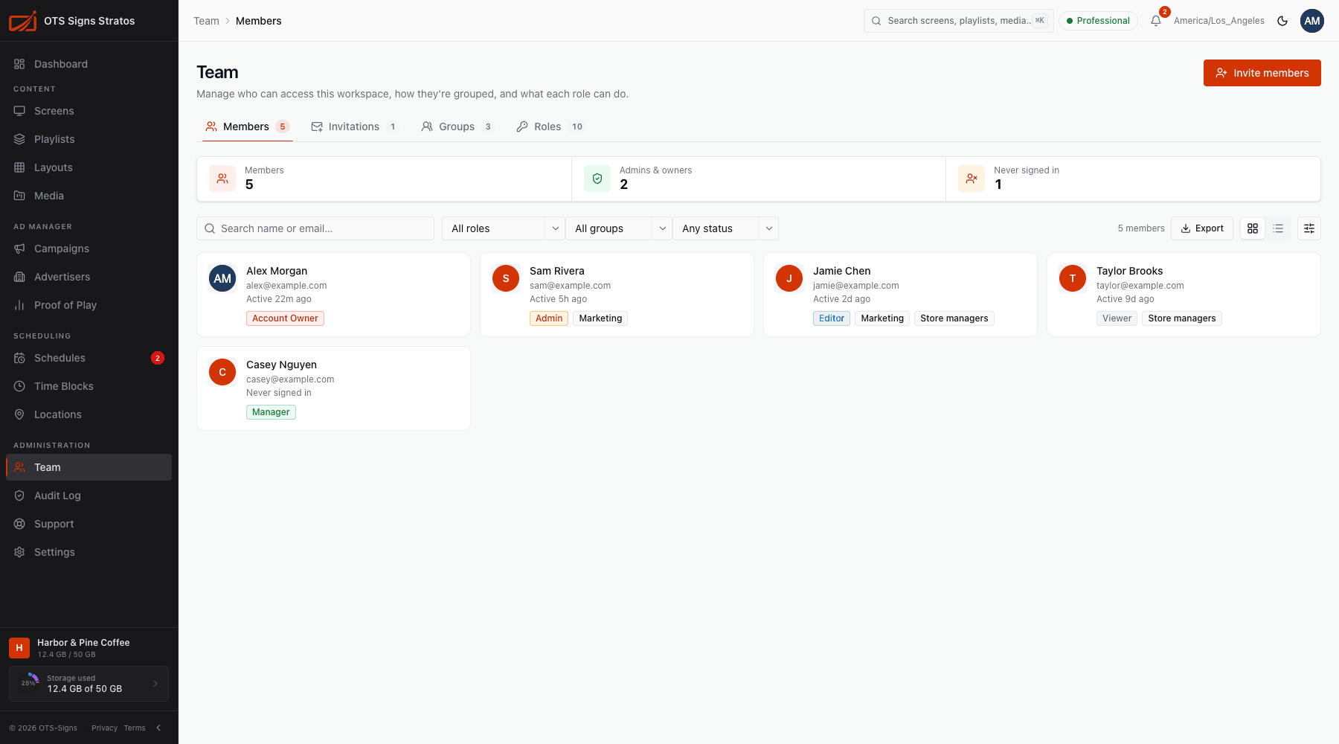Collapse the sidebar with the chevron
The width and height of the screenshot is (1339, 744).
pos(158,728)
